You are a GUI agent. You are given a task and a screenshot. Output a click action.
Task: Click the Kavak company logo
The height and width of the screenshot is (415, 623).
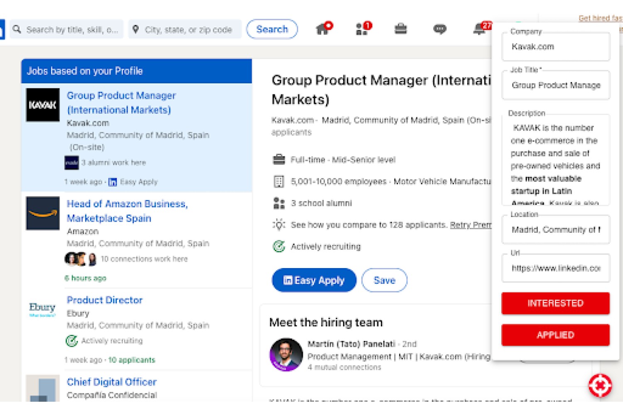click(x=43, y=105)
